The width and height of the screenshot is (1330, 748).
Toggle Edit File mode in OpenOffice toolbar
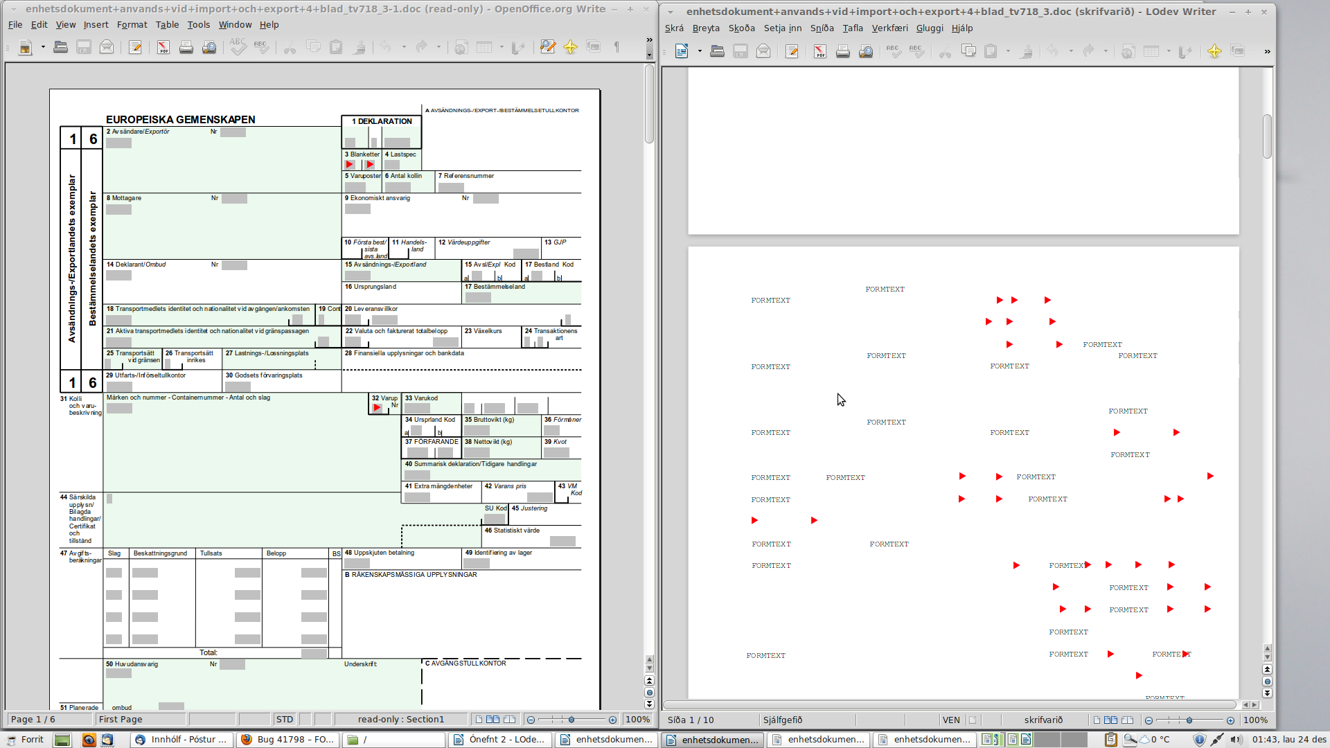(x=135, y=47)
